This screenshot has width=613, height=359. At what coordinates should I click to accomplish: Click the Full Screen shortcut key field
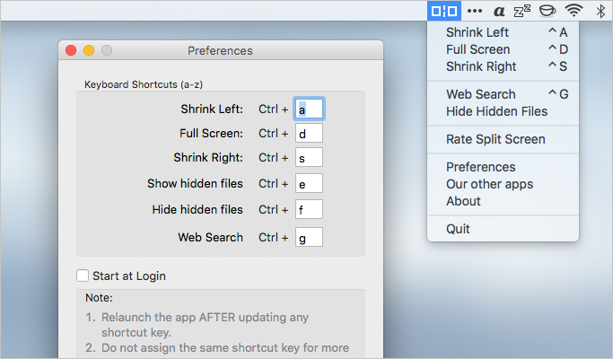309,133
